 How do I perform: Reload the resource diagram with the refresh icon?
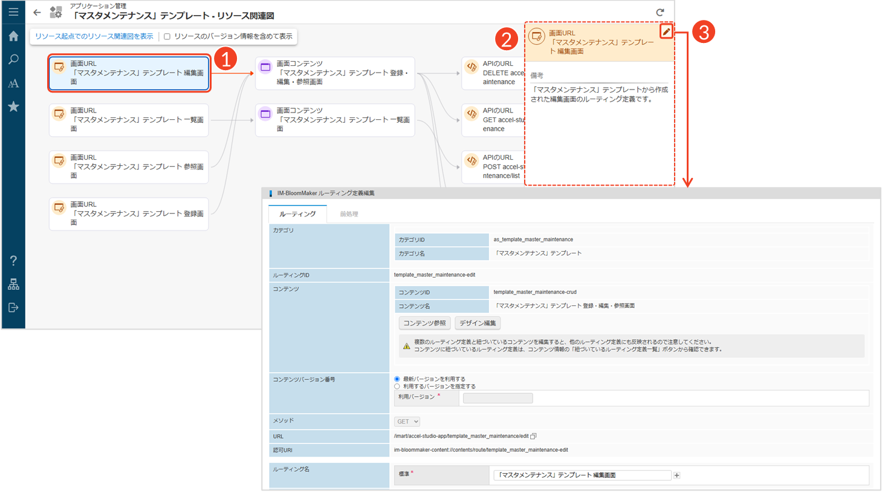tap(660, 12)
